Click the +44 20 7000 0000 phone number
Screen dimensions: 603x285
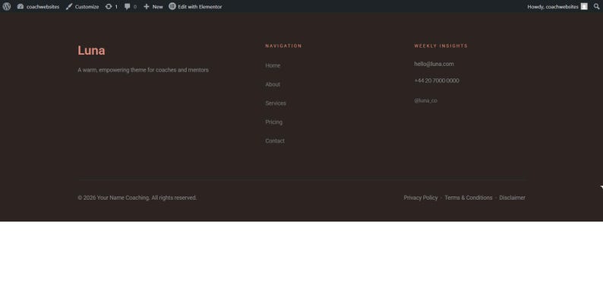pyautogui.click(x=437, y=81)
